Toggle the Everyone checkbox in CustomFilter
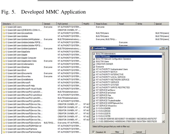 coord(94,67)
